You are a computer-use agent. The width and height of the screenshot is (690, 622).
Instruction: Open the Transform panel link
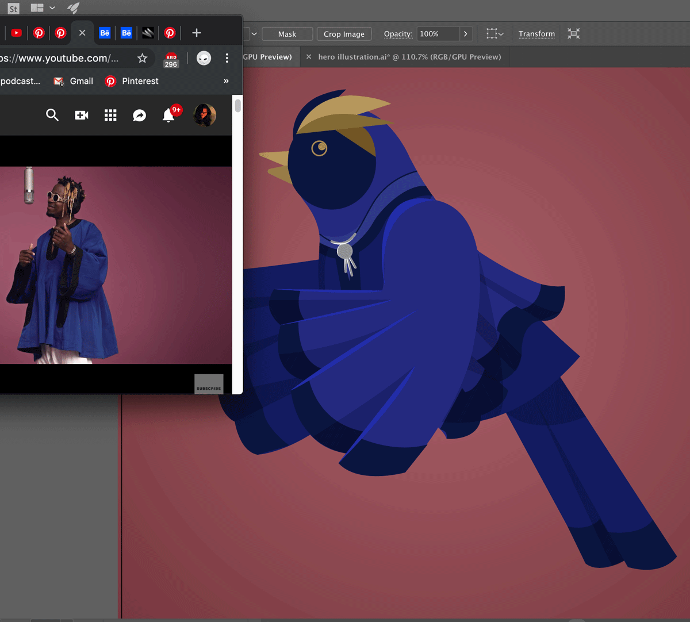point(536,34)
